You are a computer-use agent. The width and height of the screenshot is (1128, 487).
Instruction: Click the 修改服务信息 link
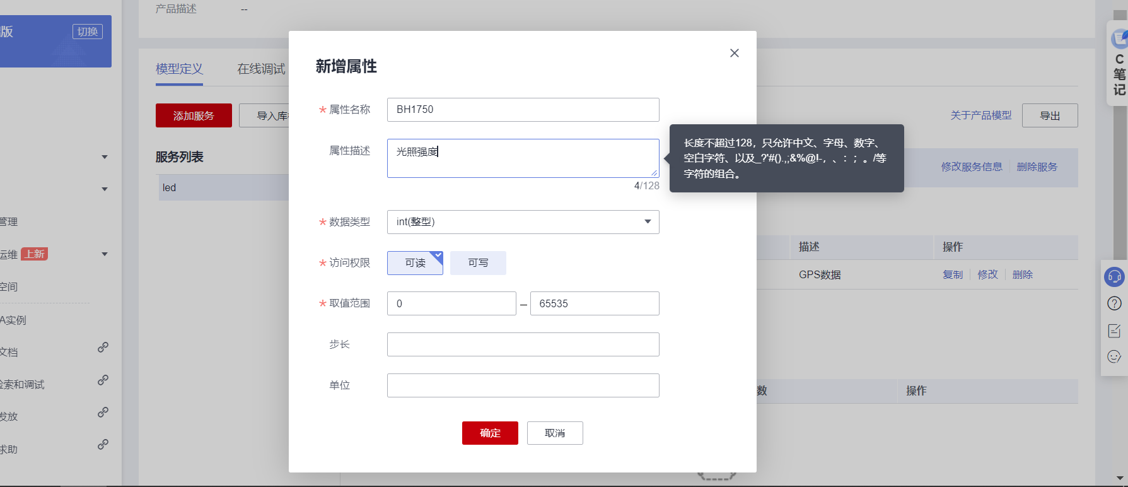[972, 167]
